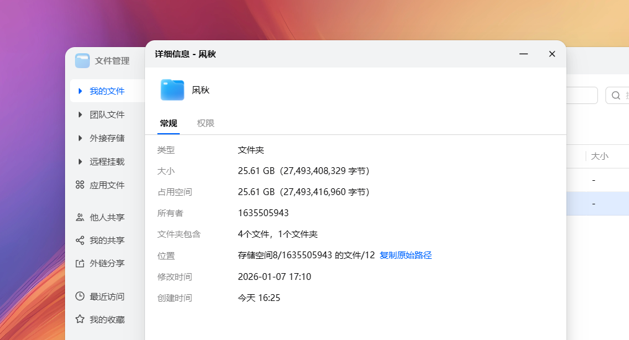Click the created time 今天 16:25

click(259, 298)
